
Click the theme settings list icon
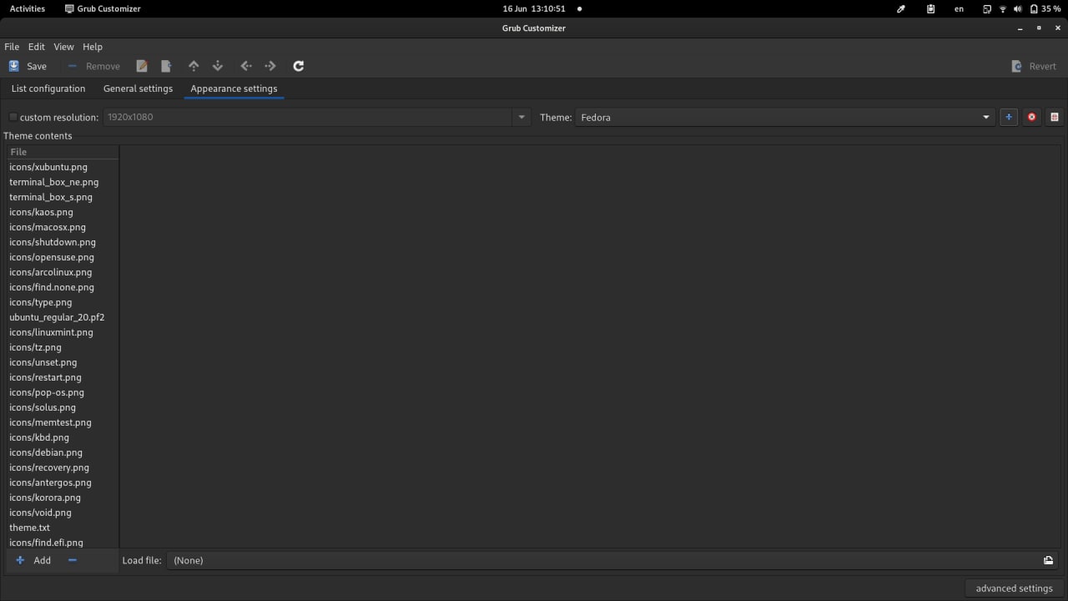[1055, 117]
